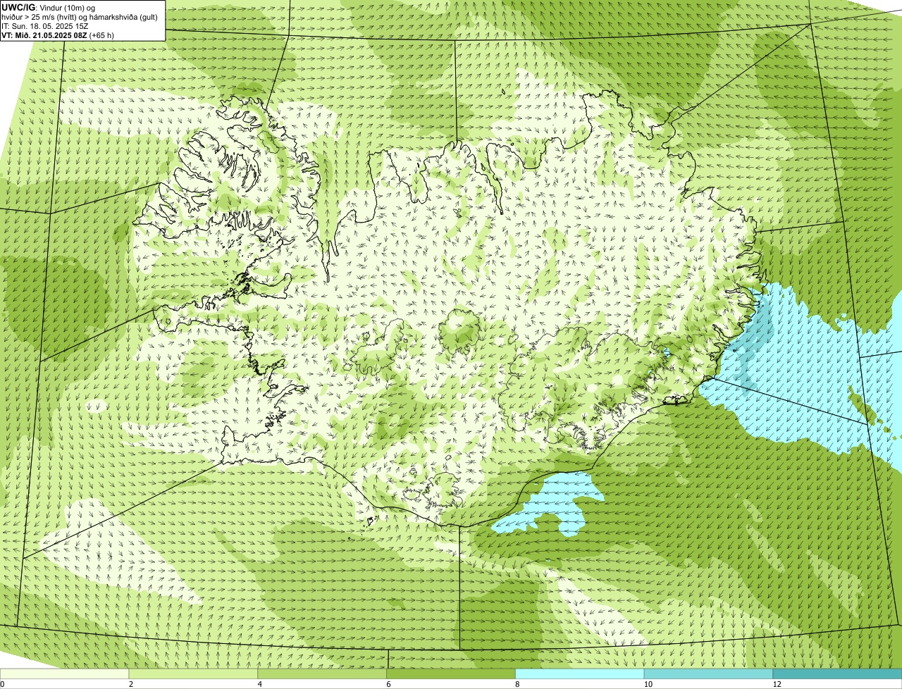Click the light cyan 8–10 legend swatch
902x689 pixels.
click(580, 674)
